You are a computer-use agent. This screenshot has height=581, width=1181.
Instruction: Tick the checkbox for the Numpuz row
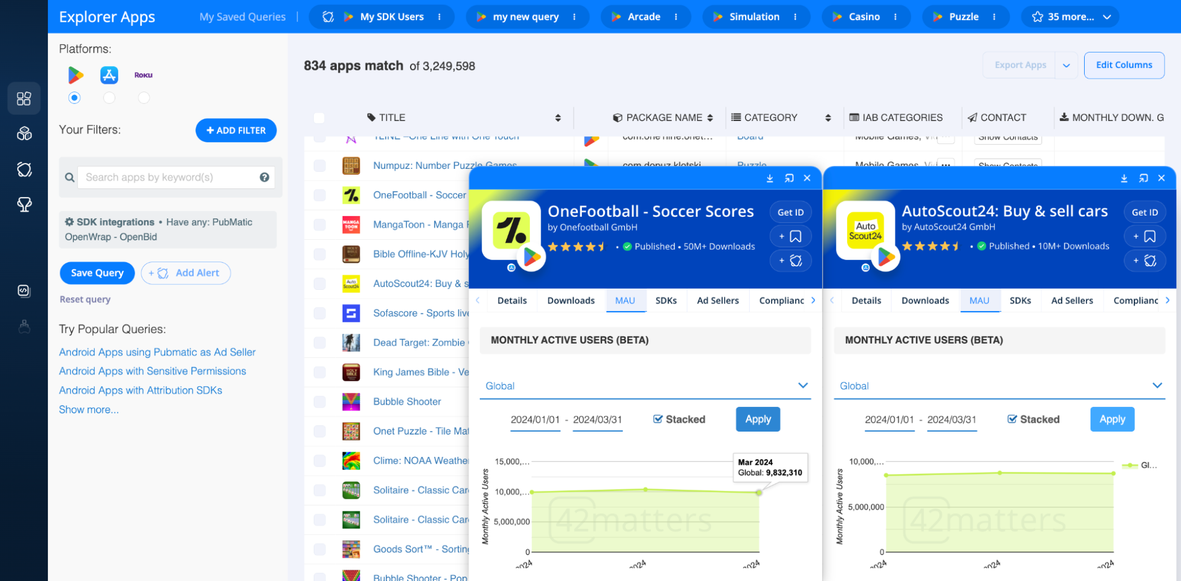[320, 165]
